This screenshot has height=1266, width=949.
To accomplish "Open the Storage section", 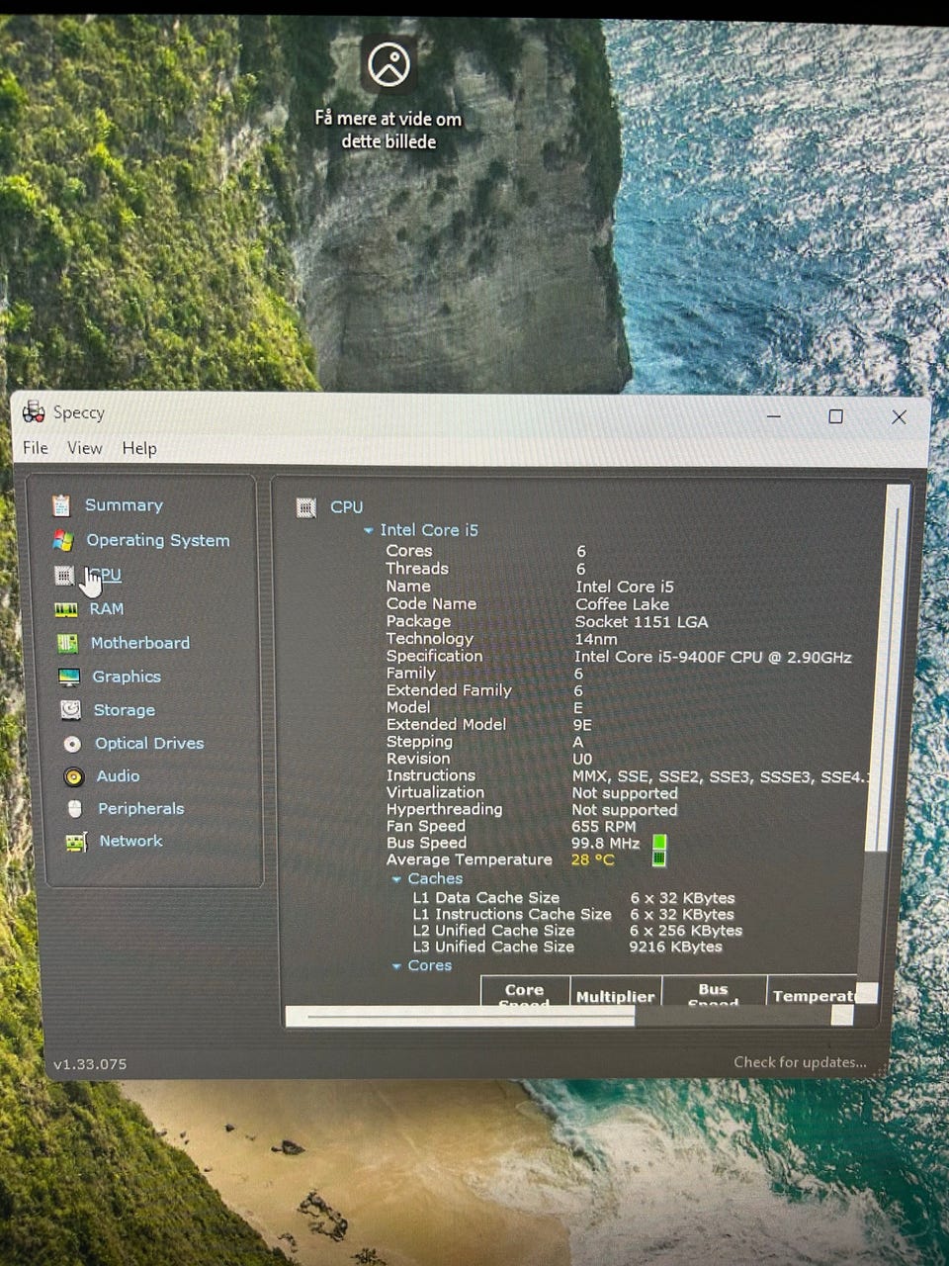I will [x=125, y=710].
